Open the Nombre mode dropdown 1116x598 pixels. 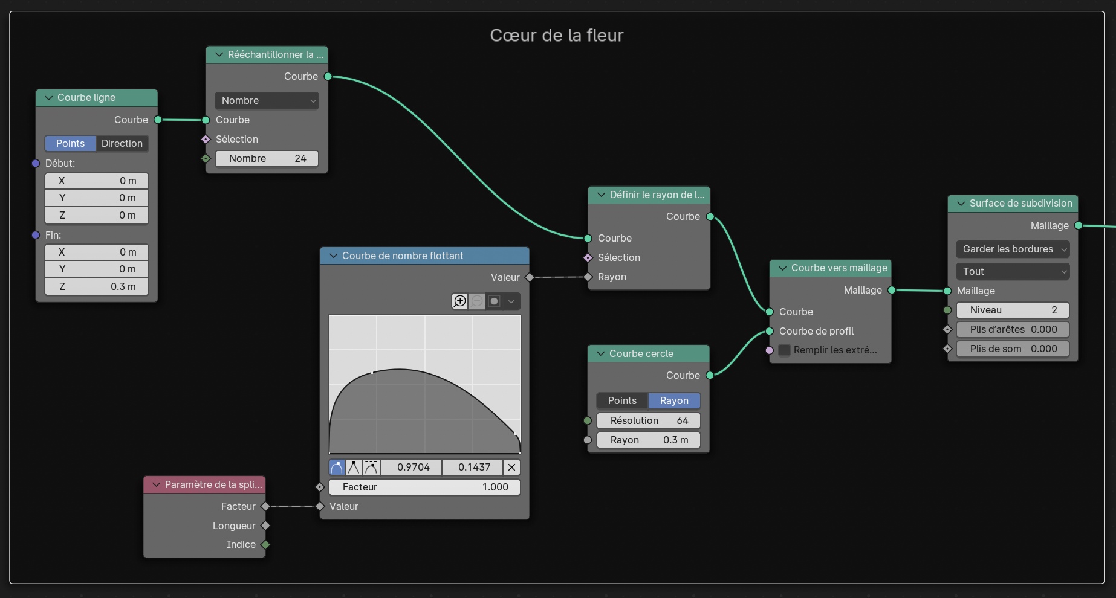267,100
